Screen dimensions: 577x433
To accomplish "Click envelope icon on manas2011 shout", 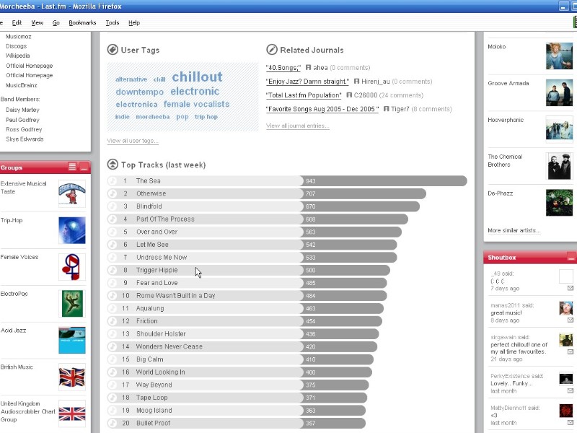I will [570, 320].
